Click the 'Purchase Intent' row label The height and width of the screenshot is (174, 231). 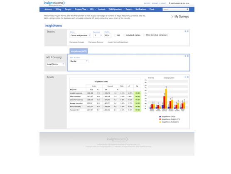coord(75,110)
